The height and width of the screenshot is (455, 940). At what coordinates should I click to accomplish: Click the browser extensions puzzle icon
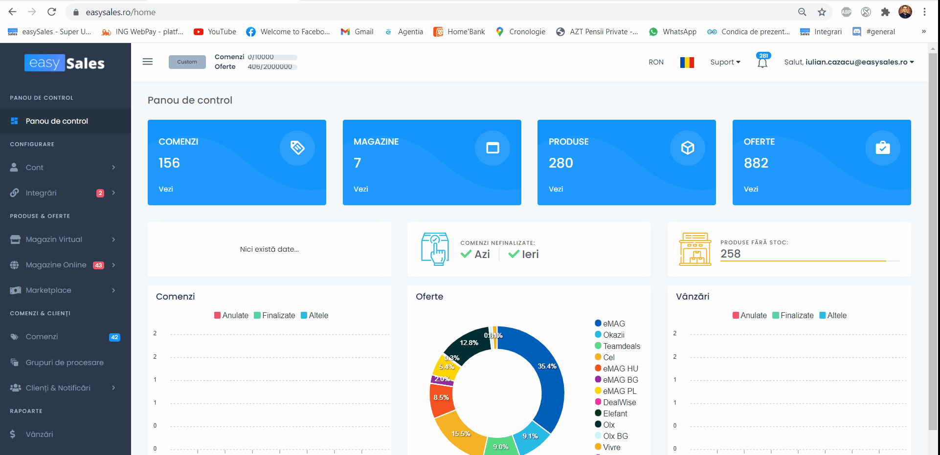tap(885, 12)
